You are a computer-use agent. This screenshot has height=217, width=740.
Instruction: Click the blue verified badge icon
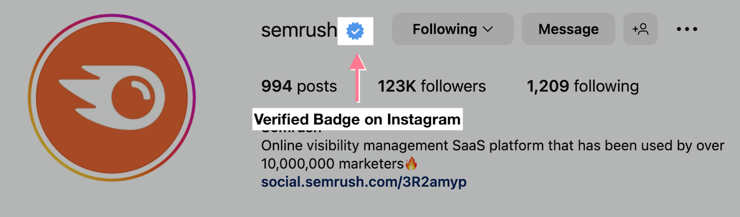click(x=355, y=31)
